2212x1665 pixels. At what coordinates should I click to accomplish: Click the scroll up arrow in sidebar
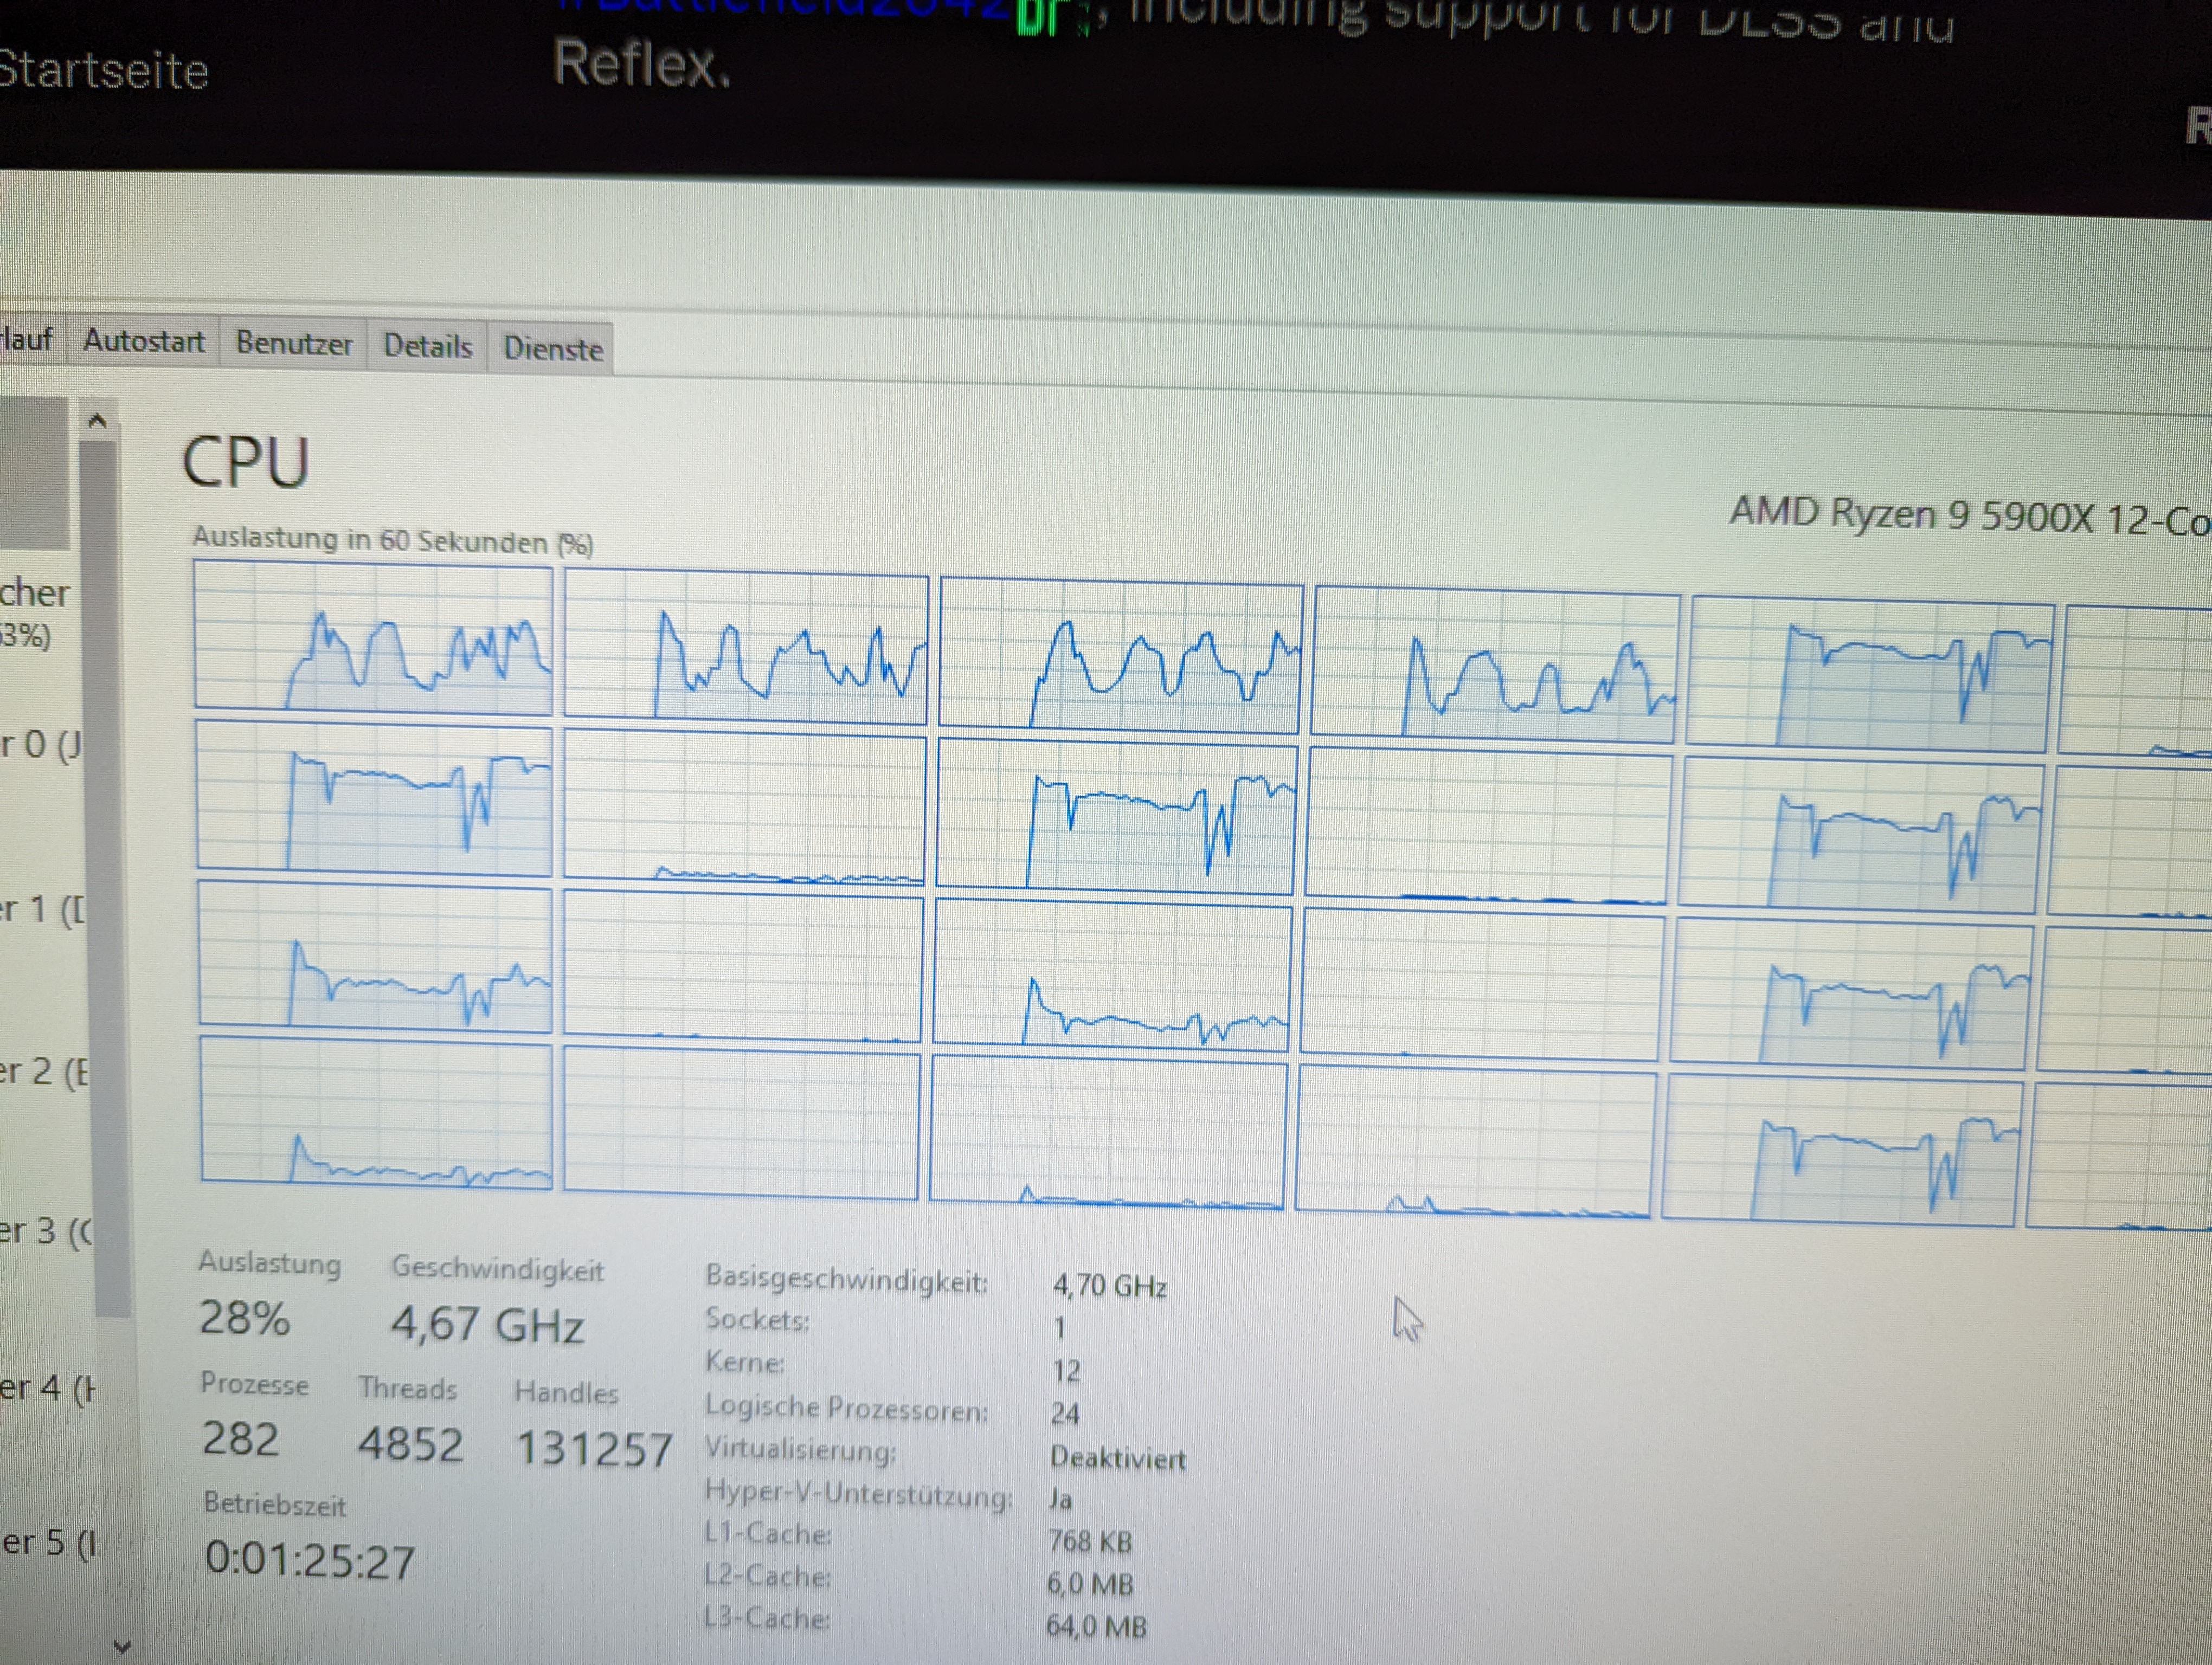click(x=97, y=422)
